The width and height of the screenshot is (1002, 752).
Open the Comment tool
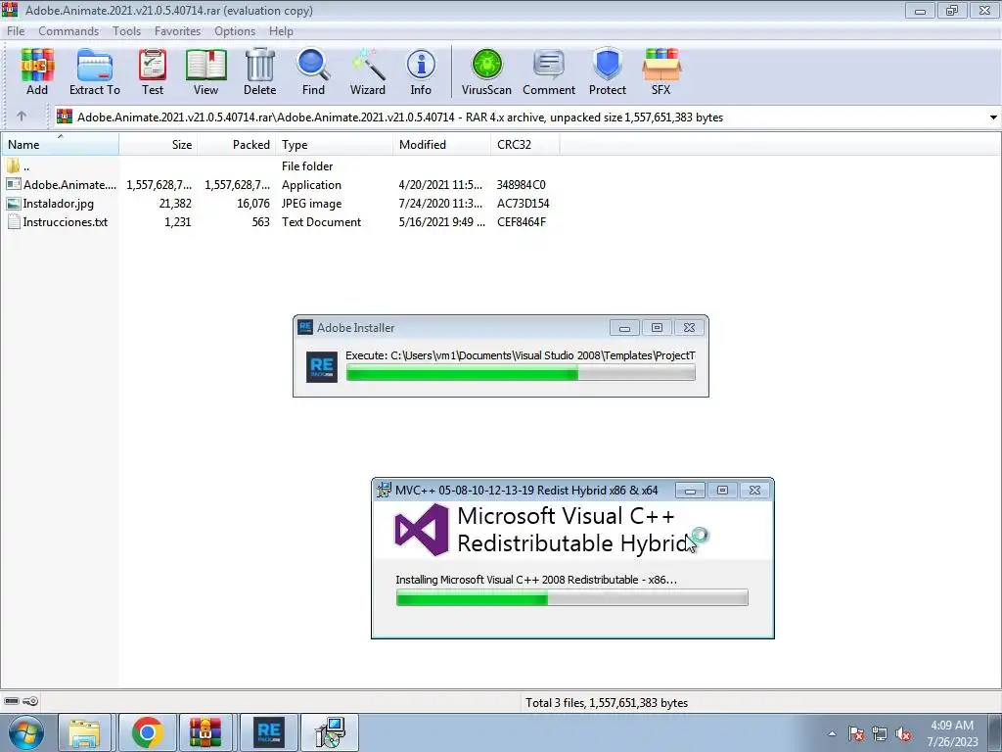click(549, 71)
